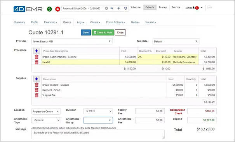Click the logout icon
The height and width of the screenshot is (142, 235).
click(x=209, y=7)
